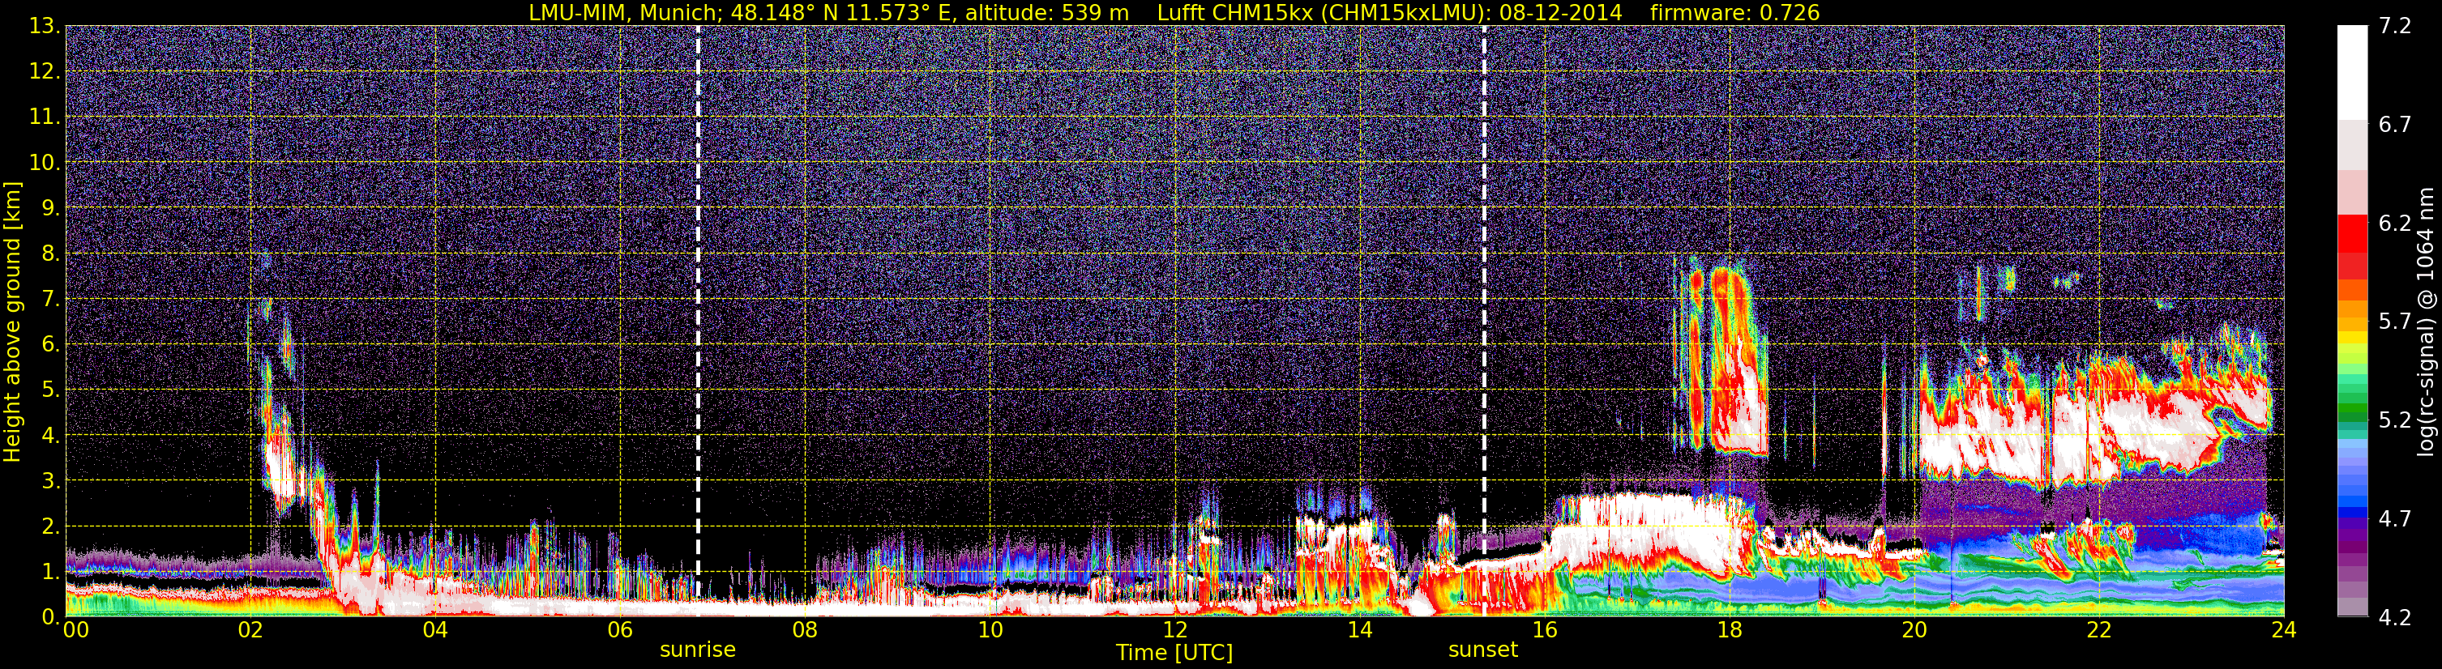Click the 20 tick on the time axis

click(1914, 630)
